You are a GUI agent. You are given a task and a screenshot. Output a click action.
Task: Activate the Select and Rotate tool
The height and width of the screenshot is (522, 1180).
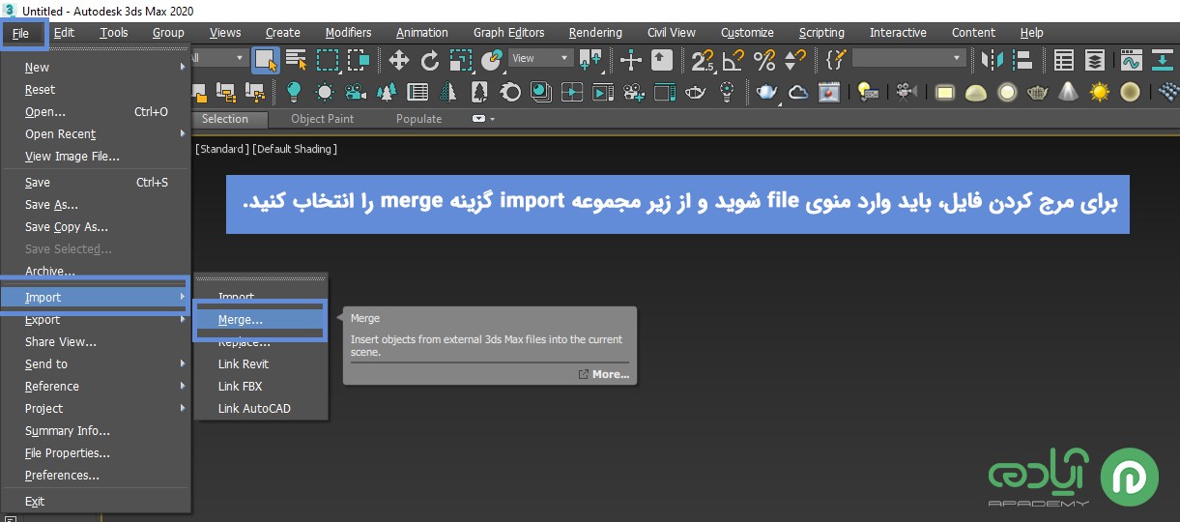tap(430, 60)
